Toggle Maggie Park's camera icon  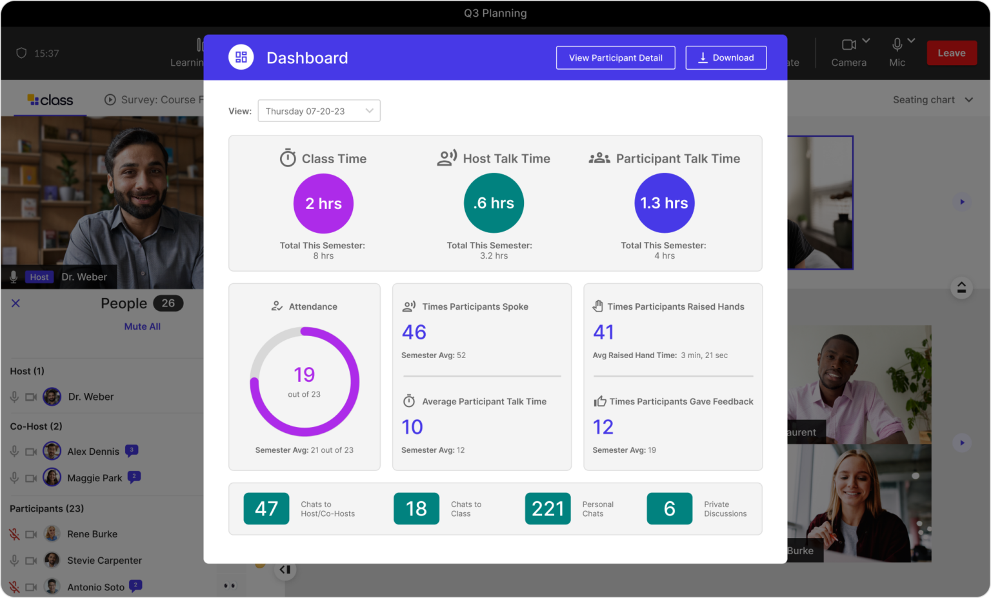pos(31,478)
